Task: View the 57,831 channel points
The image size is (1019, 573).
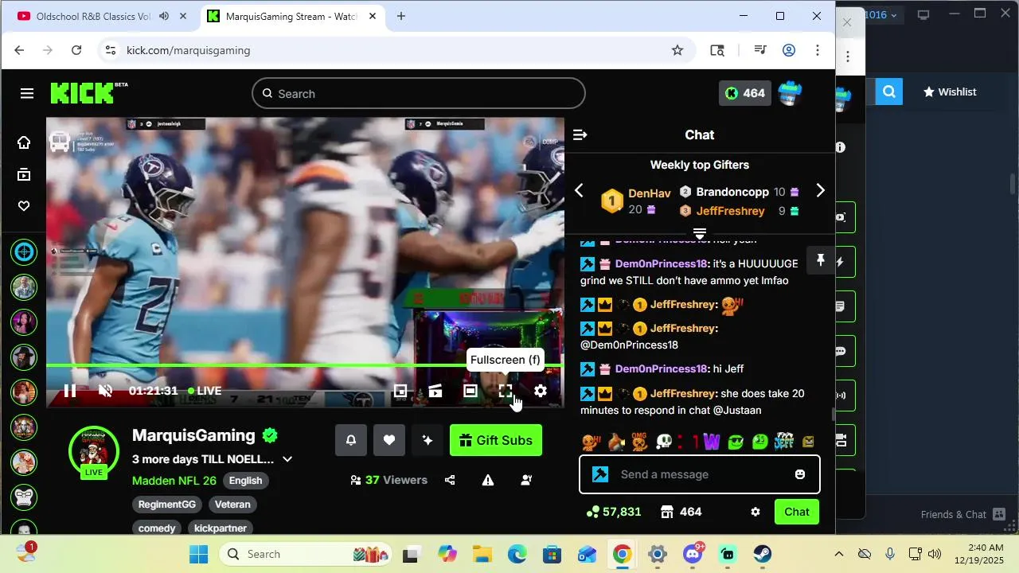Action: (614, 512)
